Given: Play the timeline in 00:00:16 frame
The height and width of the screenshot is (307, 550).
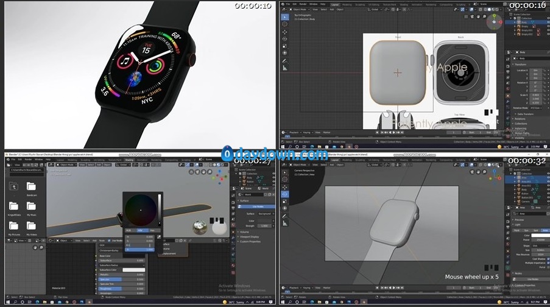Looking at the screenshot, I should pos(393,133).
